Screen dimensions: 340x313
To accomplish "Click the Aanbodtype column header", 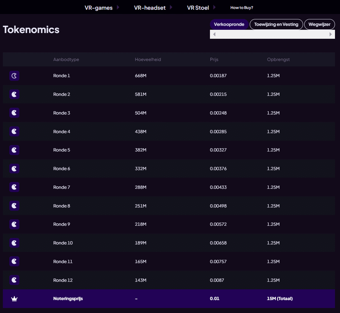I will click(66, 60).
